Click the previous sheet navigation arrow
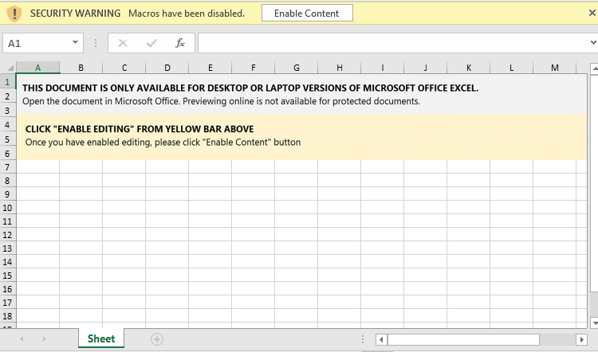The image size is (598, 352). tap(22, 339)
